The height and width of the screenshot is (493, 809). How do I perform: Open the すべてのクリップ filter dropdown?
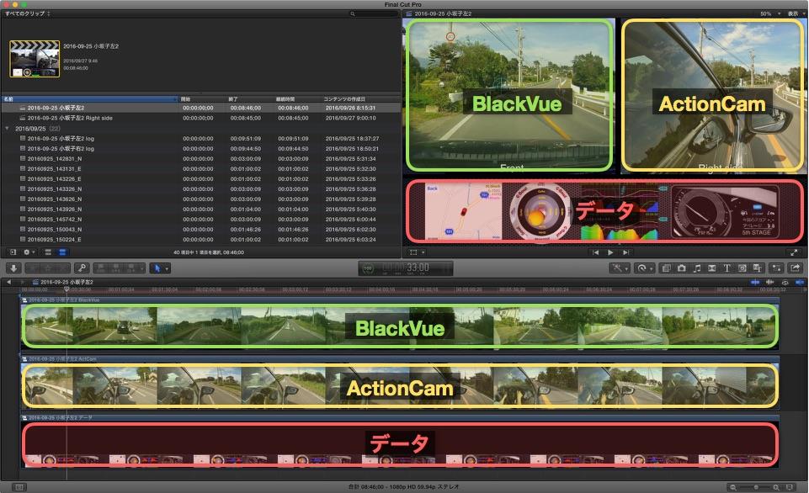tap(27, 14)
